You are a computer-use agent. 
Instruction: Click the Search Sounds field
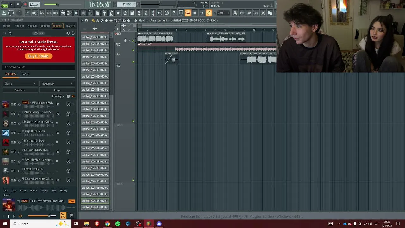[39, 67]
